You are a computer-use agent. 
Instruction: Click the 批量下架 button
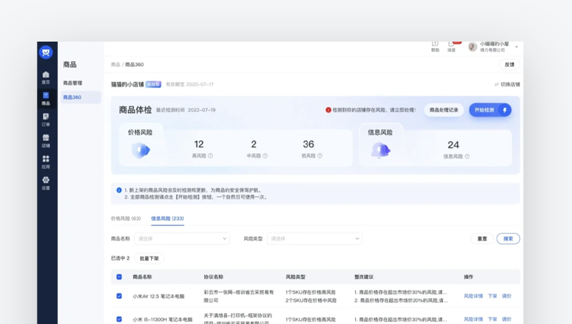coord(149,259)
